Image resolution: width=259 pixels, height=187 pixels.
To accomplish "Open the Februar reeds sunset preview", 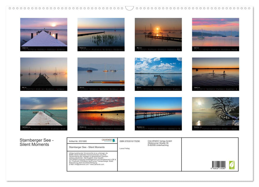I will 101,32.
